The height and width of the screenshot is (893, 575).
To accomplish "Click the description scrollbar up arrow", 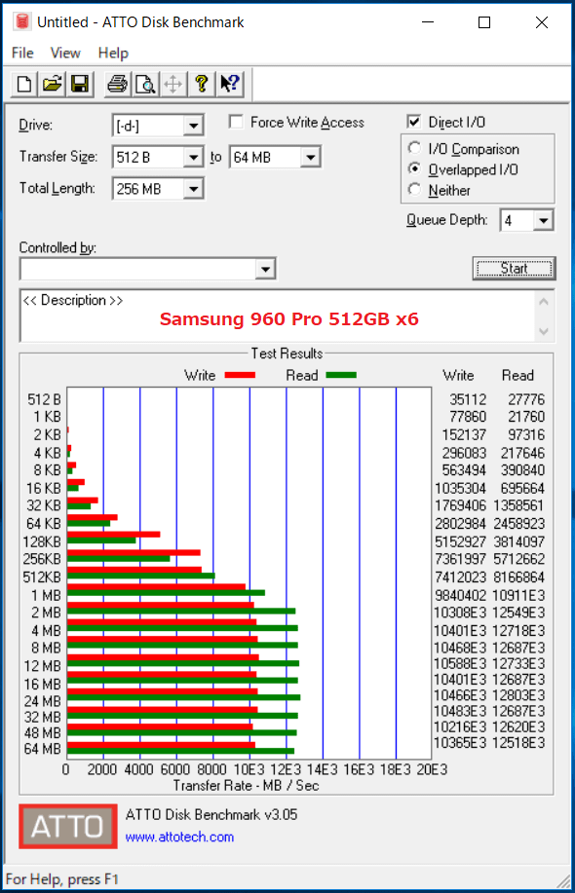I will pos(544,302).
